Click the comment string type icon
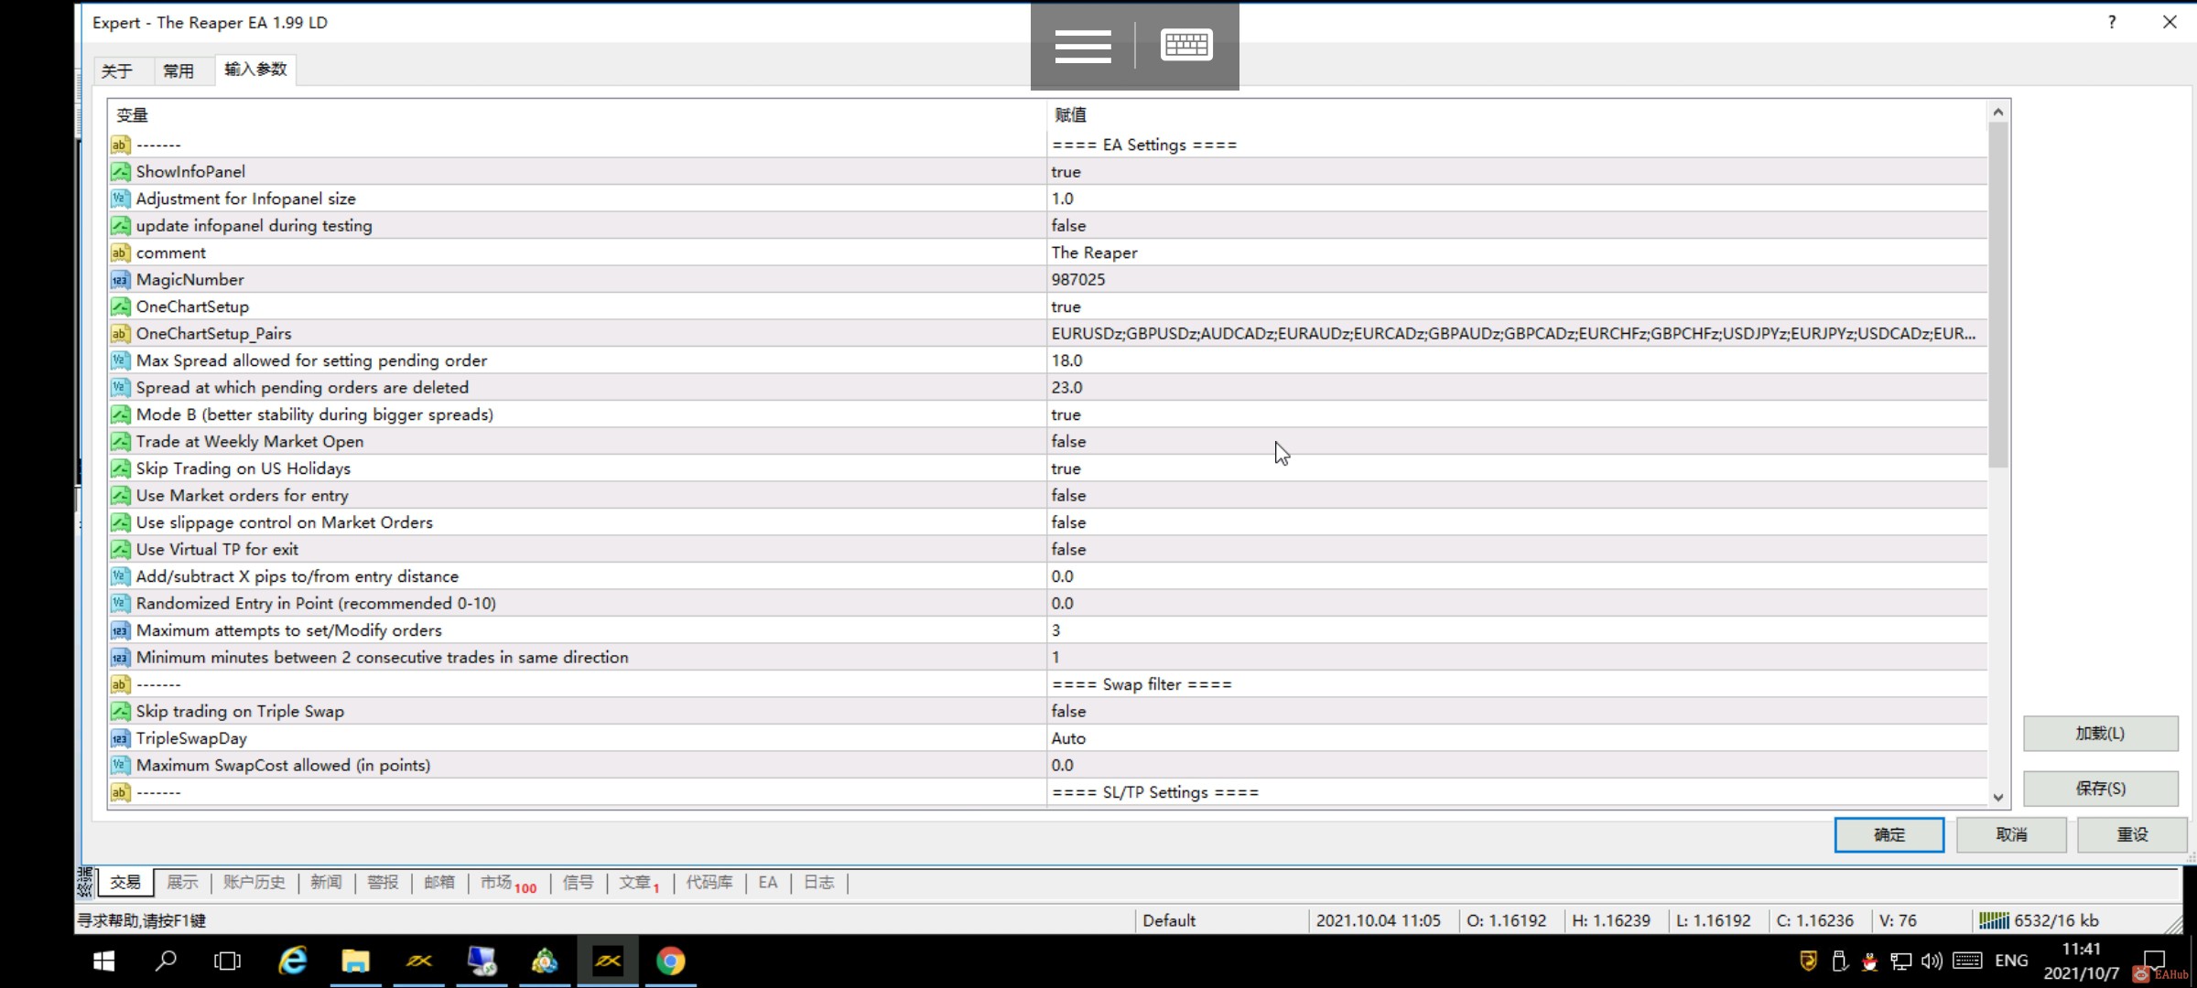2197x988 pixels. tap(120, 252)
